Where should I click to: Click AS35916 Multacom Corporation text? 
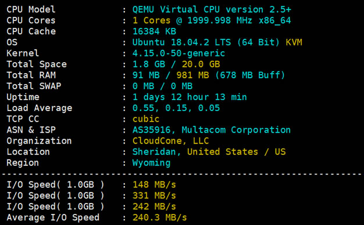click(x=212, y=130)
